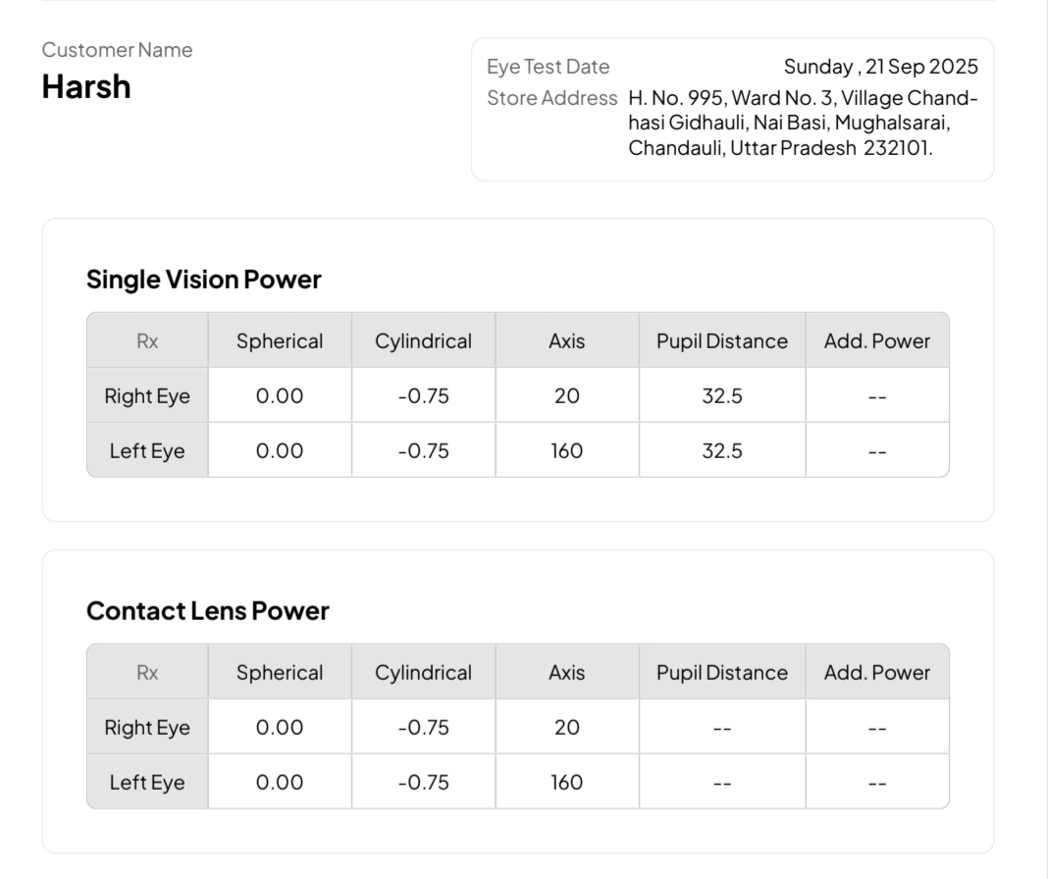This screenshot has width=1048, height=879.
Task: Click Left Eye axis 160 in Contact Lens table
Action: coord(567,782)
